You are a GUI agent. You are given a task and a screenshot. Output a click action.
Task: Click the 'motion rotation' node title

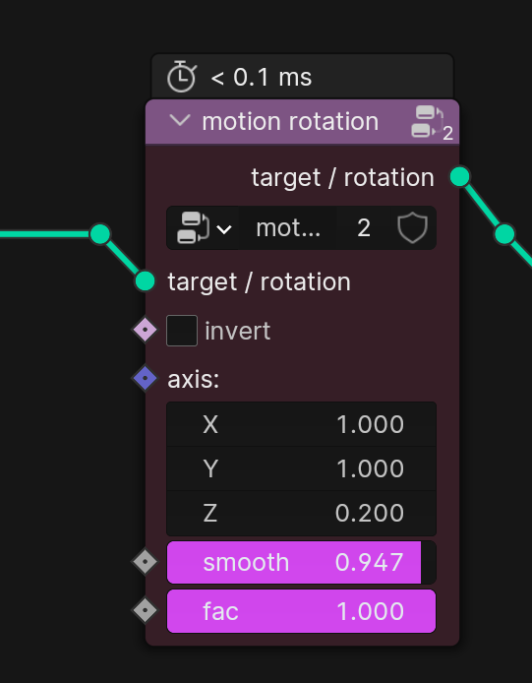pyautogui.click(x=290, y=121)
